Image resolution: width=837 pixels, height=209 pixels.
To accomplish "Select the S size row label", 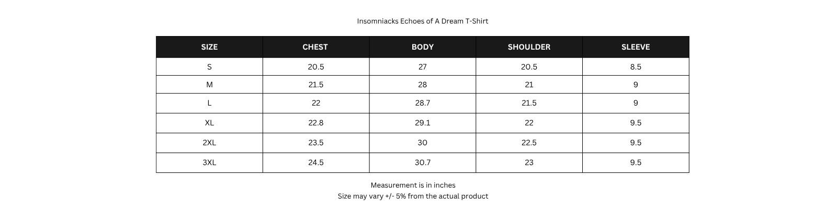I will pos(209,67).
